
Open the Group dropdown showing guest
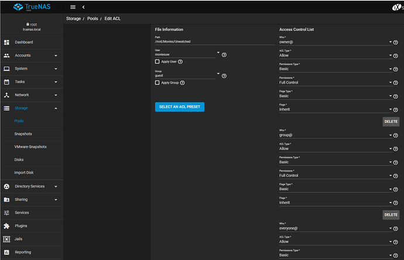coord(187,76)
